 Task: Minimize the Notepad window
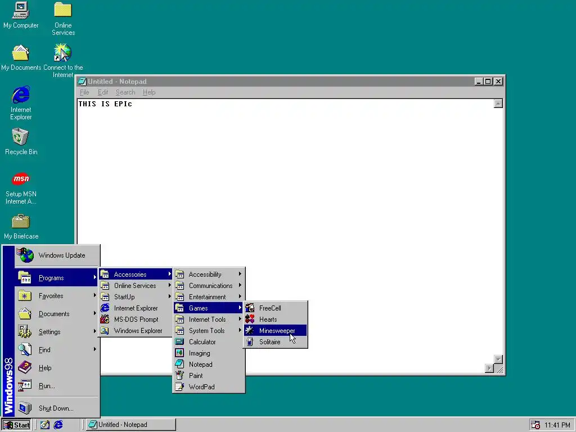pyautogui.click(x=479, y=82)
